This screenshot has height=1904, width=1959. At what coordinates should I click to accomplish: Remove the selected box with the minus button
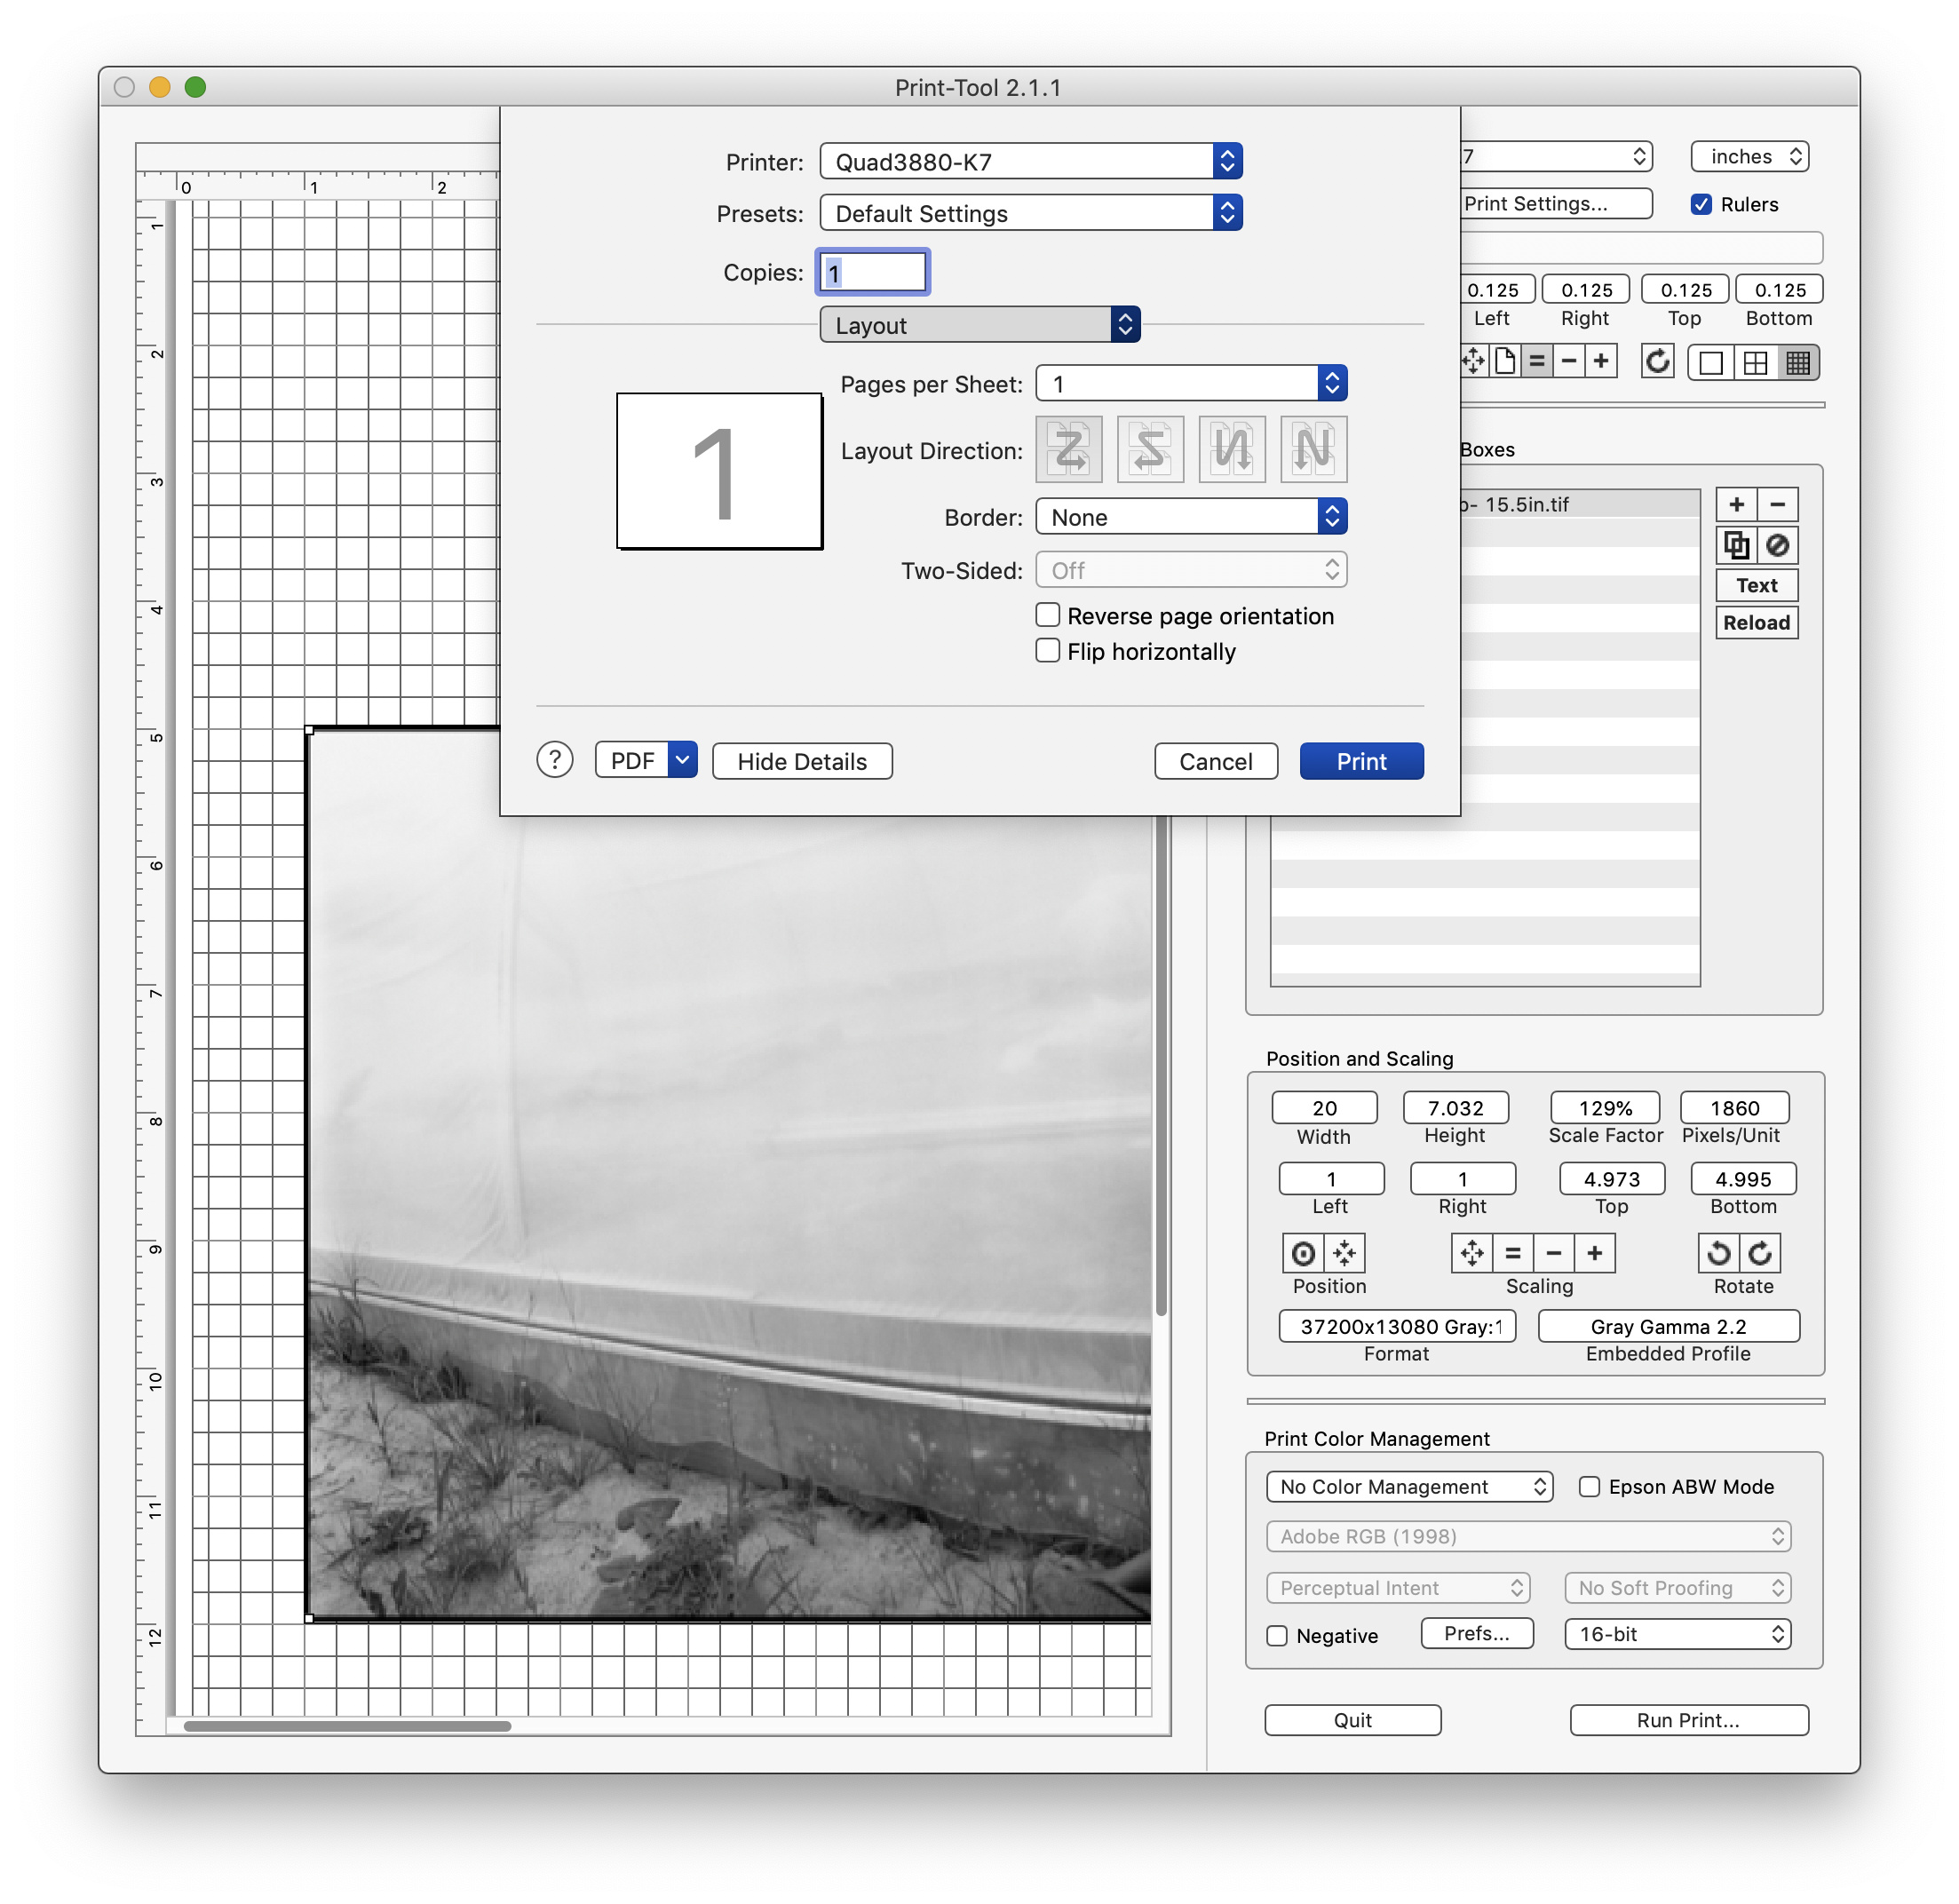tap(1777, 504)
